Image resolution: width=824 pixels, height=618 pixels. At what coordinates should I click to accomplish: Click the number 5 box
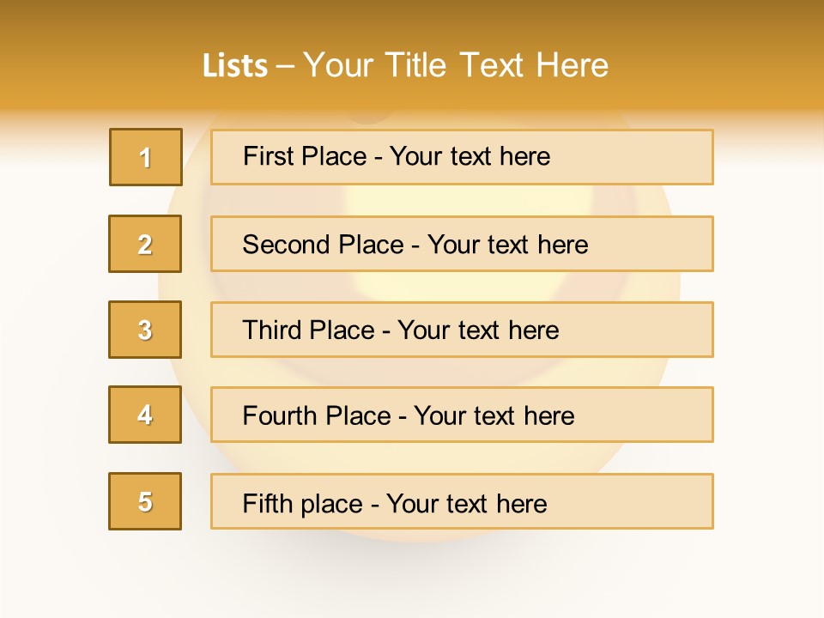click(x=145, y=501)
